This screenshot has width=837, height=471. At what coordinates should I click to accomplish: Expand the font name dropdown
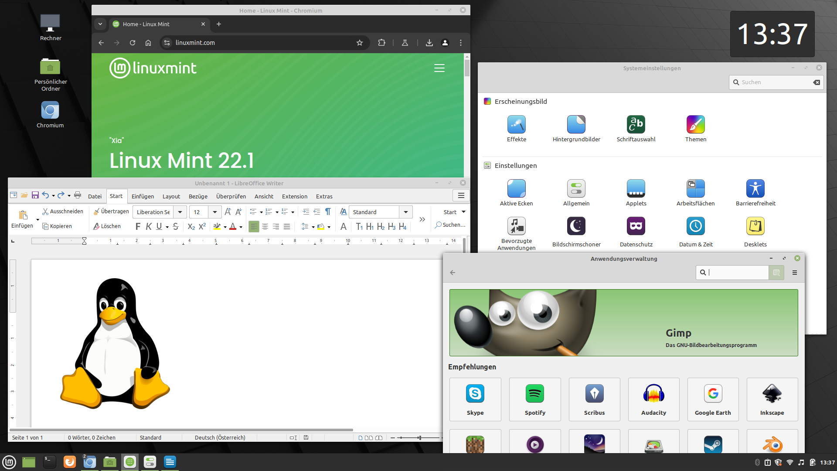(180, 212)
